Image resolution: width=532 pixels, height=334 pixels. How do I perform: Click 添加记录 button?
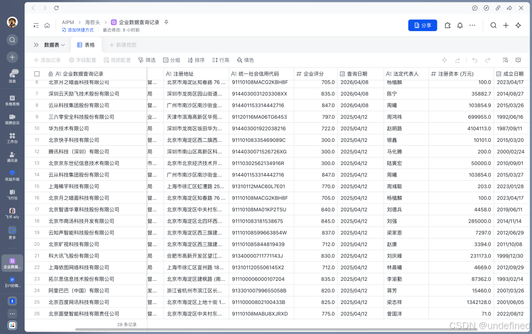pyautogui.click(x=47, y=60)
